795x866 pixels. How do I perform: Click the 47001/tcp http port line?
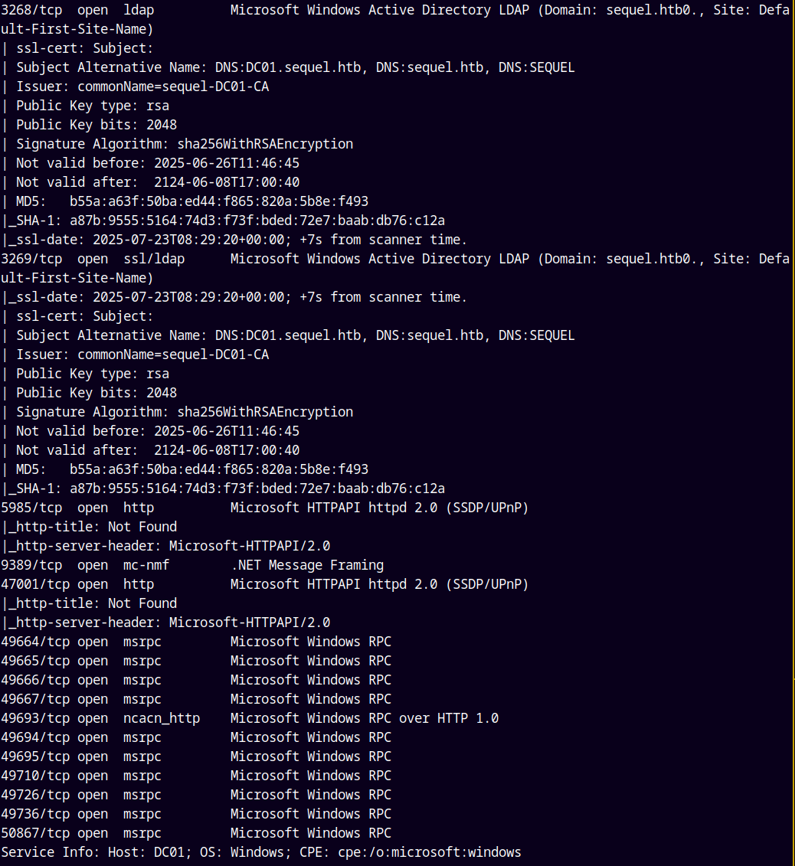265,584
